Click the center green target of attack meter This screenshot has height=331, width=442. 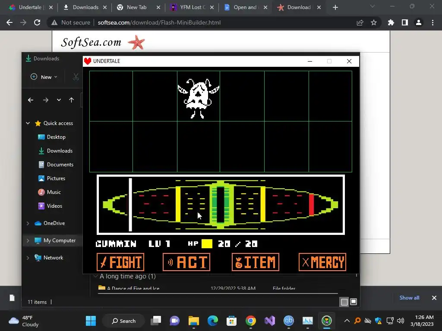coord(221,205)
